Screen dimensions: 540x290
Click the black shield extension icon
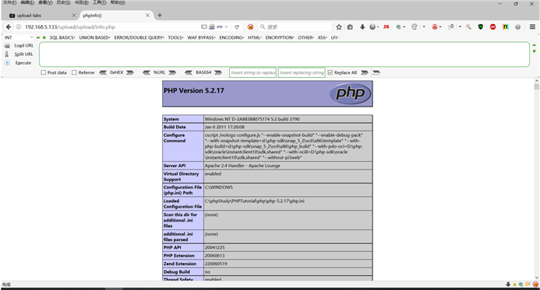pyautogui.click(x=481, y=26)
